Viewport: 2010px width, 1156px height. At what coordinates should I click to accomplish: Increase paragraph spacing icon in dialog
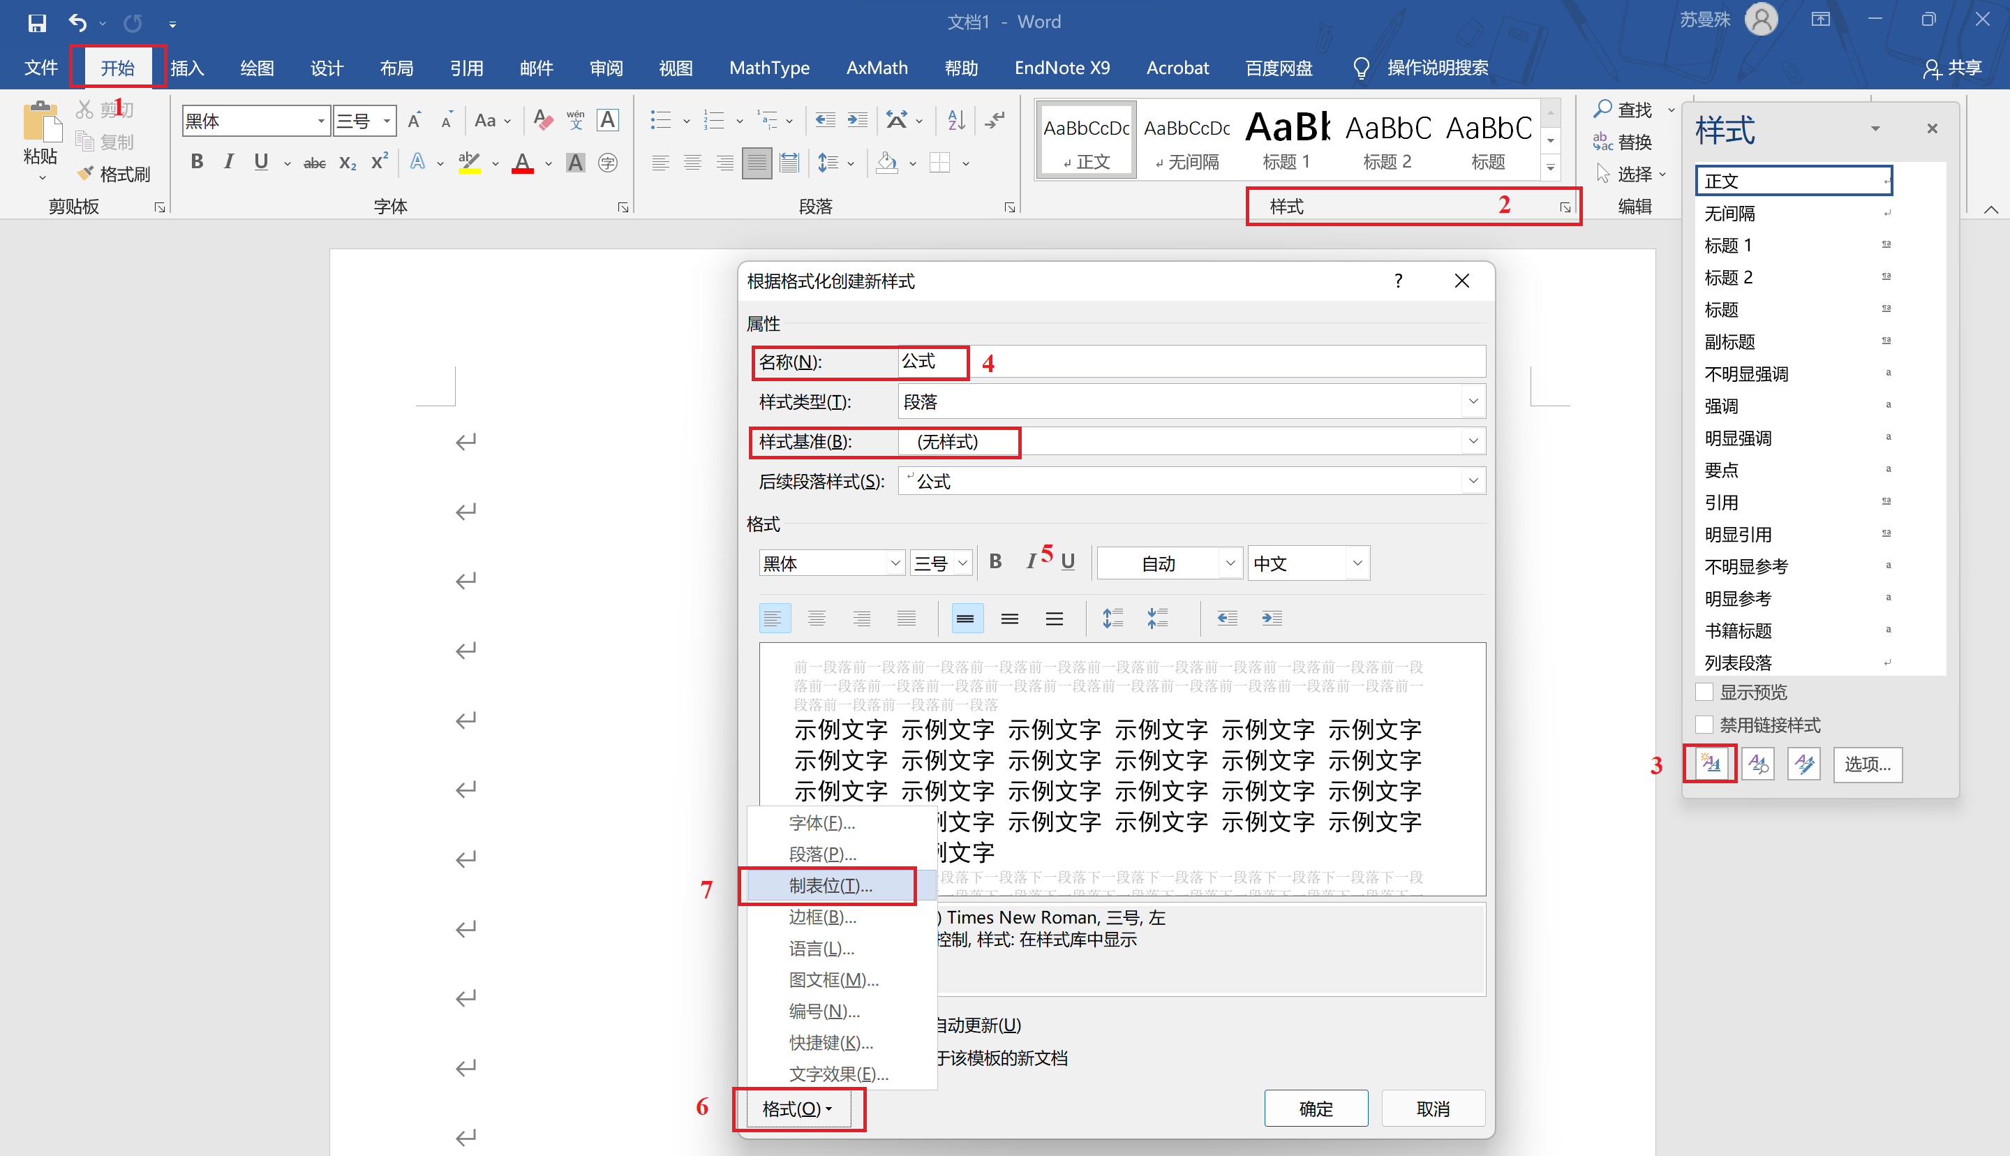click(1112, 618)
